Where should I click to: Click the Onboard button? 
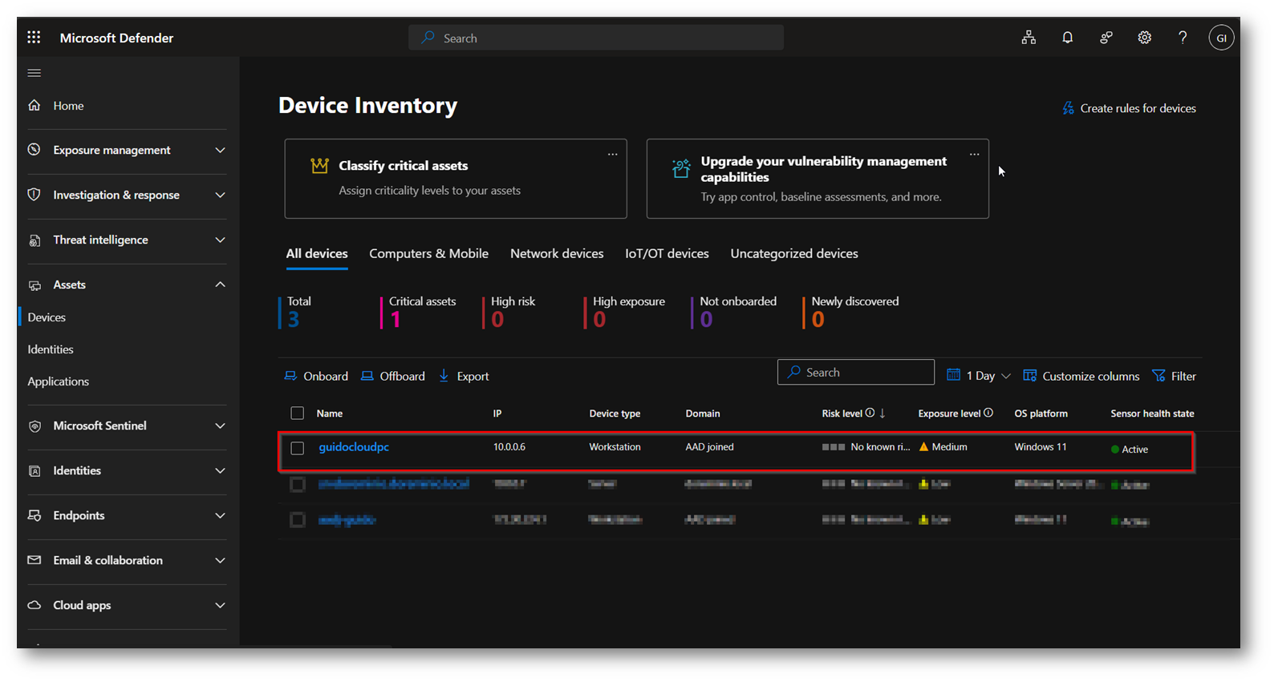pyautogui.click(x=316, y=376)
